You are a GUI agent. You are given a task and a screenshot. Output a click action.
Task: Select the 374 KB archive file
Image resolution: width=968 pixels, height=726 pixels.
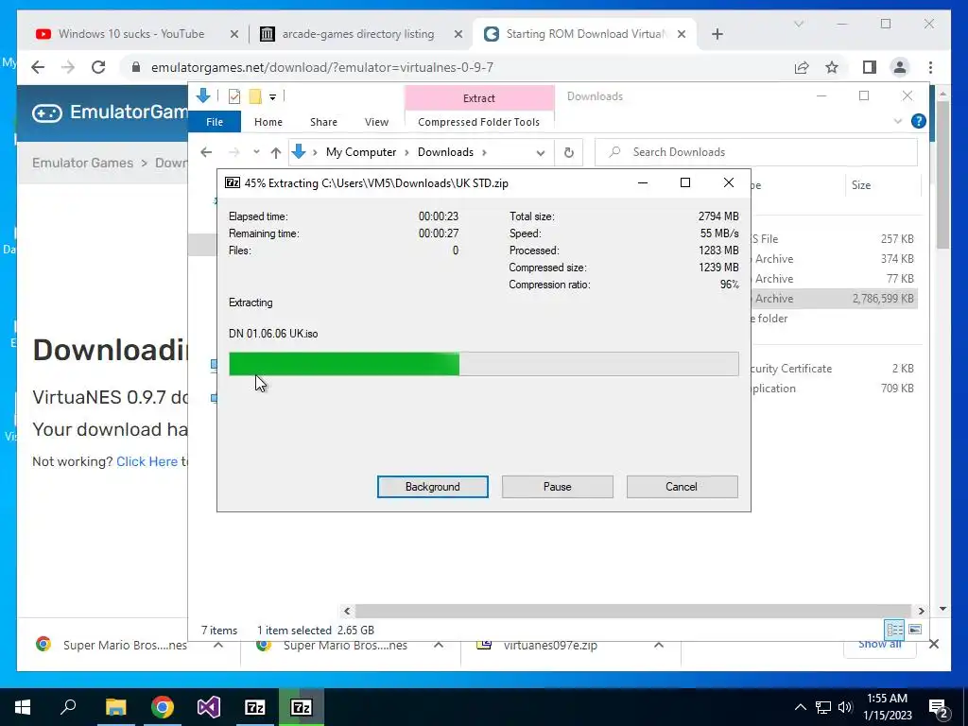pyautogui.click(x=834, y=259)
